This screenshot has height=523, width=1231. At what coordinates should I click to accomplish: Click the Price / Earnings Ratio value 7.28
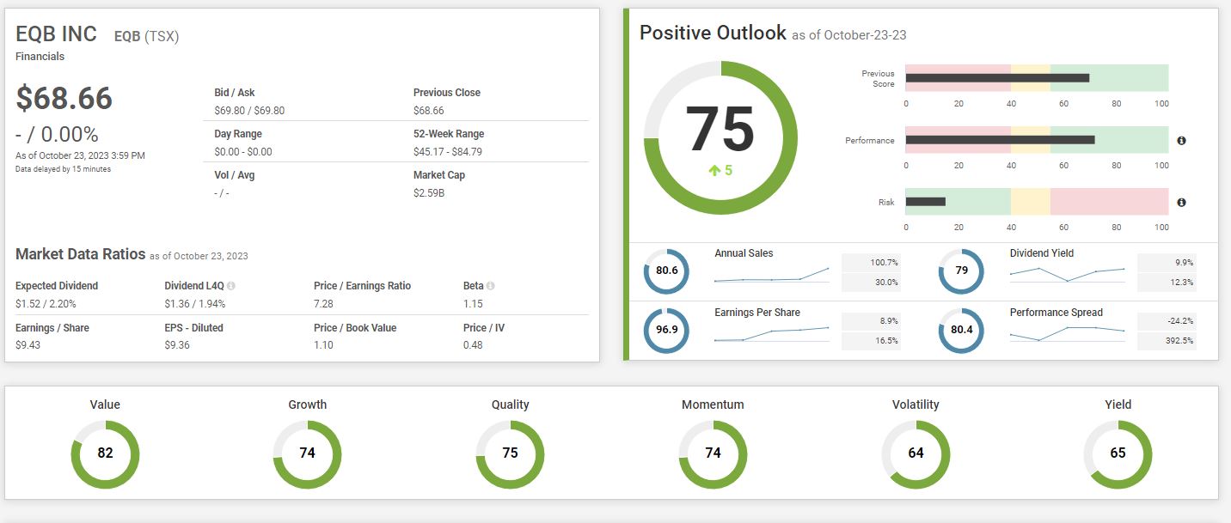pyautogui.click(x=323, y=304)
